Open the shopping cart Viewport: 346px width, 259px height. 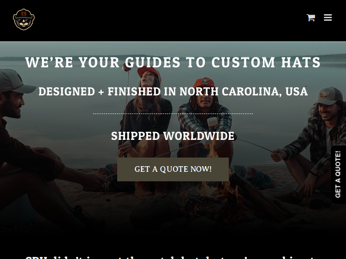click(311, 18)
